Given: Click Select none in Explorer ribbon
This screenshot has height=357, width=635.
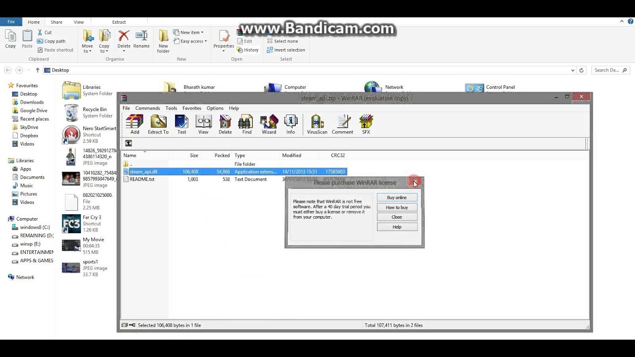Looking at the screenshot, I should [283, 41].
